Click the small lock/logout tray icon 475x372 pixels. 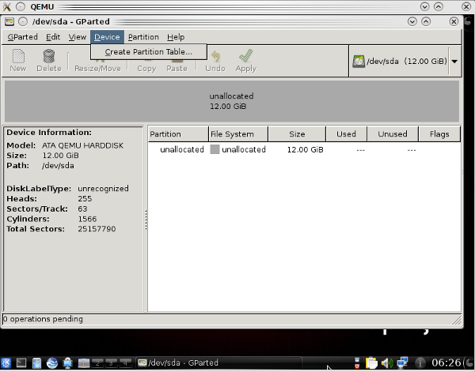357,363
